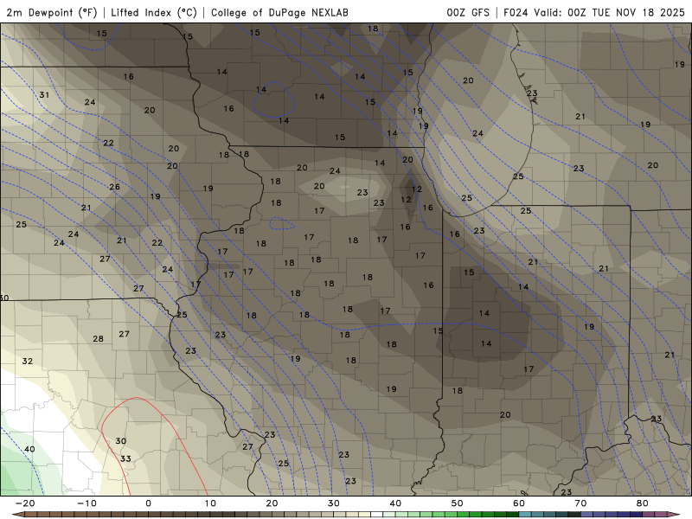Click the "Valid: 00Z TUE NOV 18 2025" text
Screen dimensions: 692x519
[x=610, y=12]
